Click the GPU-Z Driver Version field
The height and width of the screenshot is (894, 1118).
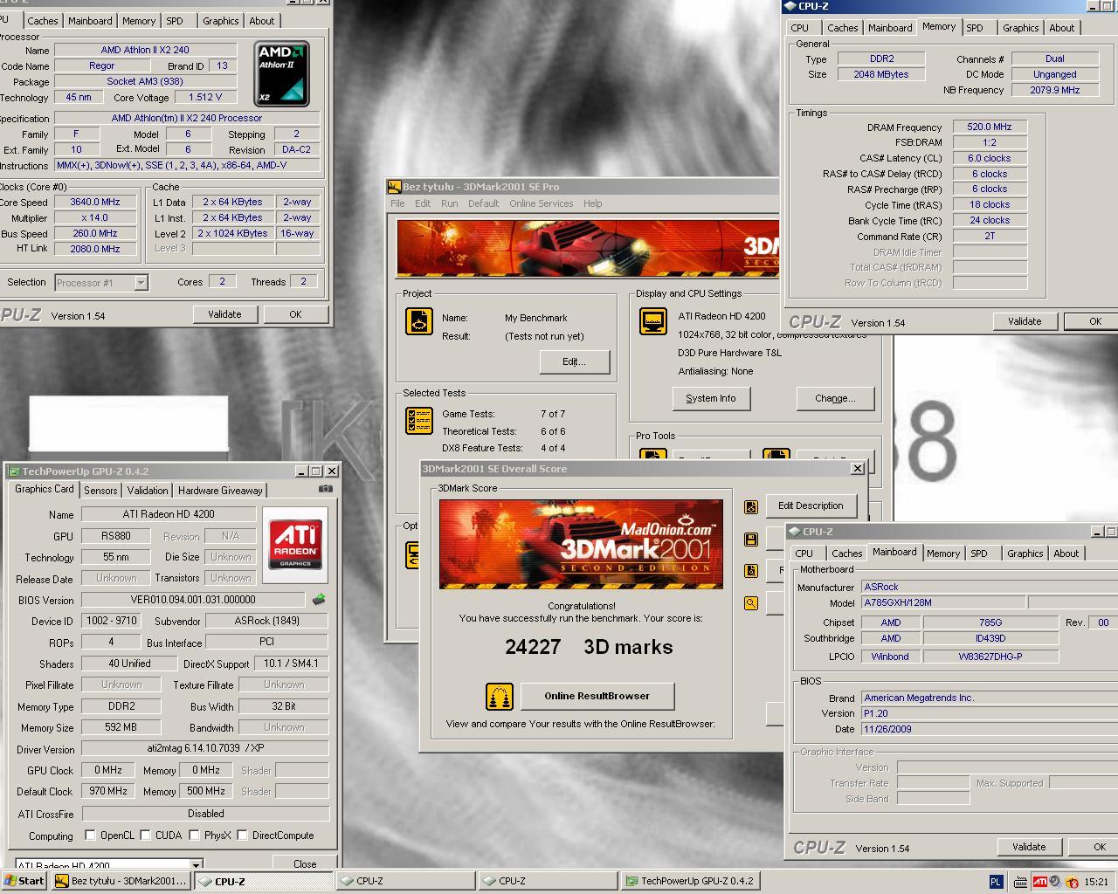point(205,749)
